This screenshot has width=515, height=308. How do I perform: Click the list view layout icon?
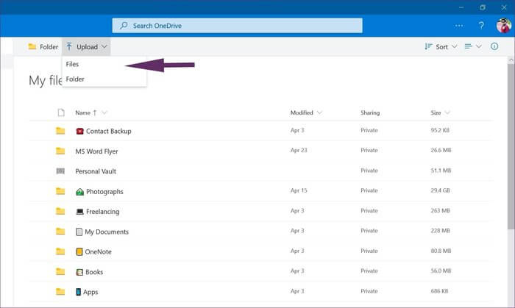coord(469,46)
